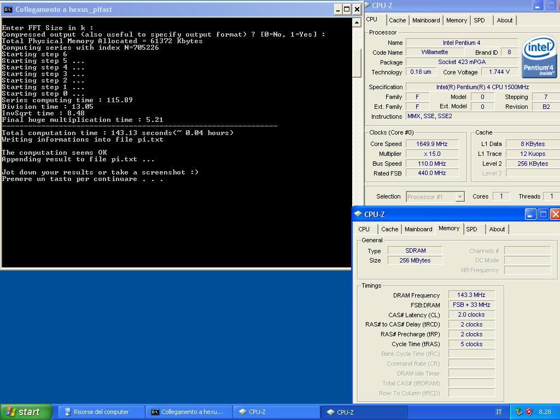The image size is (560, 420).
Task: Open Memory tab in upper CPU-Z window
Action: [x=457, y=20]
